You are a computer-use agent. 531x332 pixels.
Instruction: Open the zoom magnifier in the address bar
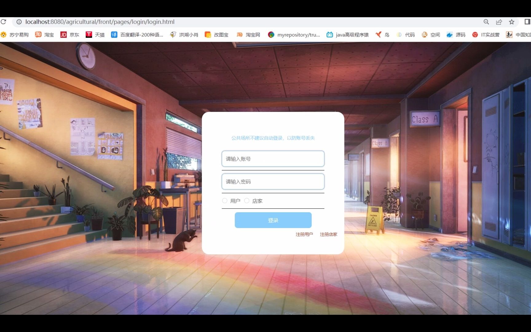tap(486, 22)
